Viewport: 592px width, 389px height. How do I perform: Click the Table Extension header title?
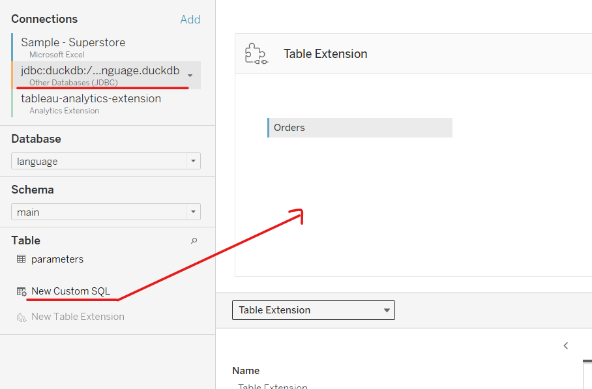click(x=325, y=54)
